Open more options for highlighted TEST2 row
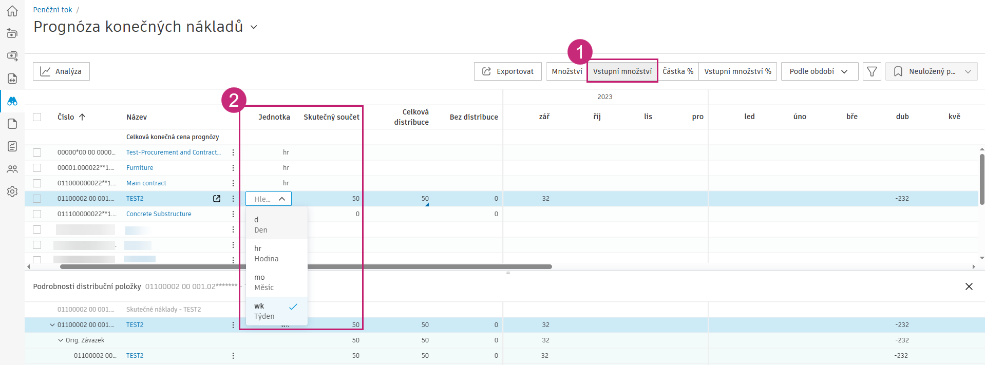 233,199
